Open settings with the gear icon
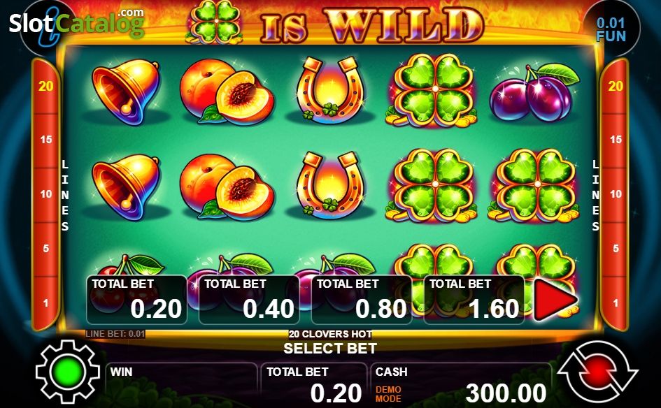 click(x=67, y=372)
